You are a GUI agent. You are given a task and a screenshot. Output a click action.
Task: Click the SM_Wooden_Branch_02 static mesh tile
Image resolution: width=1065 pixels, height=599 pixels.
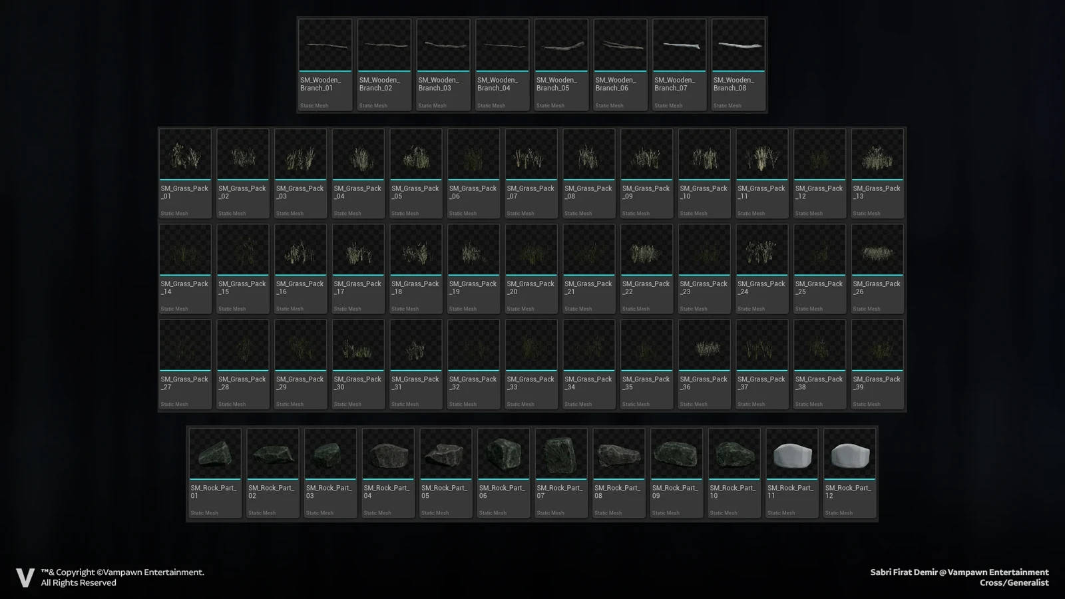coord(385,65)
